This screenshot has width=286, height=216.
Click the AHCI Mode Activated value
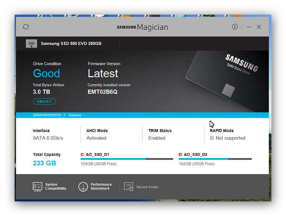point(96,138)
